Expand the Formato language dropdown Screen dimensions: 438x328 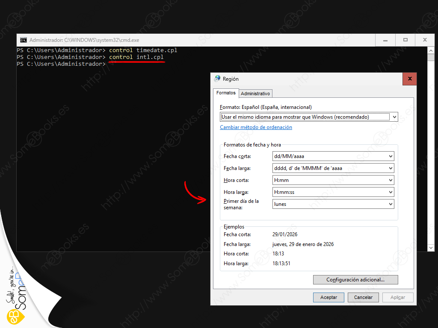[309, 117]
